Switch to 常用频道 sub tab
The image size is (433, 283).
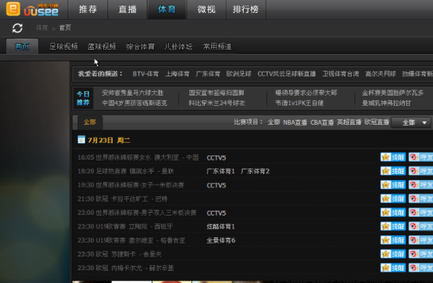pos(217,46)
